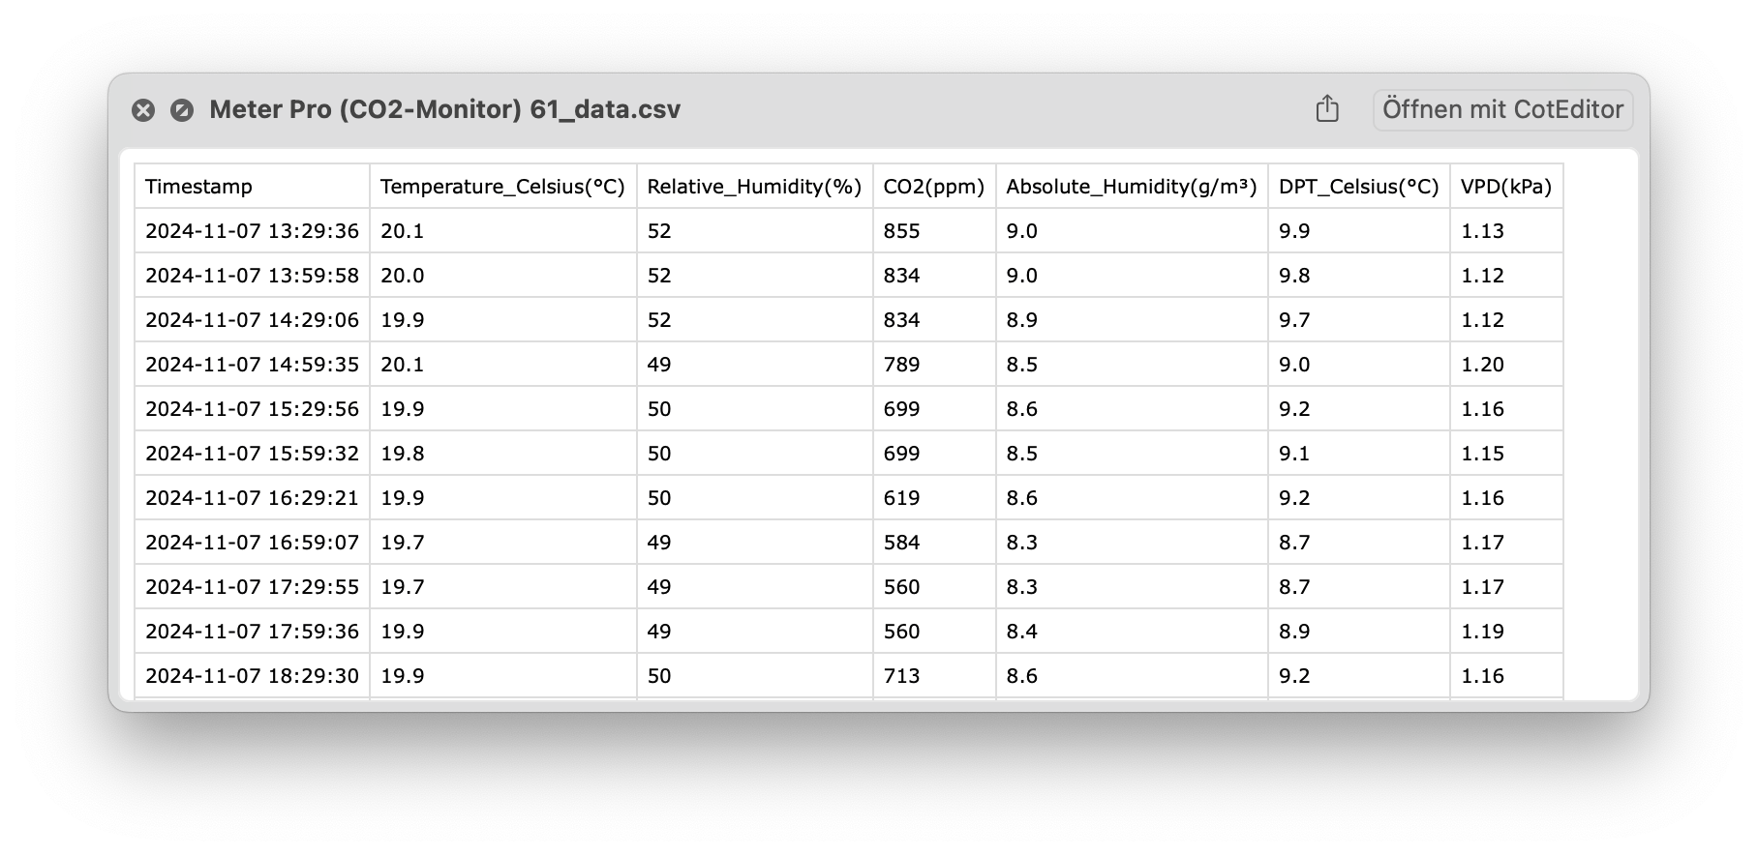Select the DPT_Celsius(°C) header cell
This screenshot has height=855, width=1758.
pyautogui.click(x=1359, y=186)
